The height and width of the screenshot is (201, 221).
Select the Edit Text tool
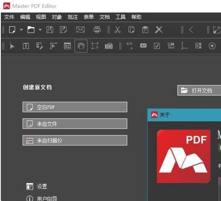coord(26,46)
